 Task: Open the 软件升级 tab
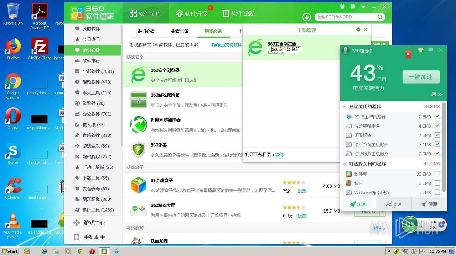tap(192, 14)
